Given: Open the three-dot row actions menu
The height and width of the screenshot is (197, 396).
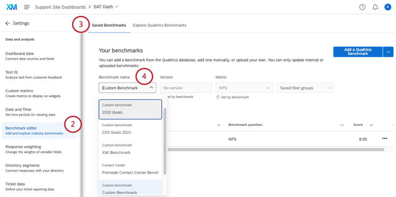Looking at the screenshot, I should pos(384,138).
